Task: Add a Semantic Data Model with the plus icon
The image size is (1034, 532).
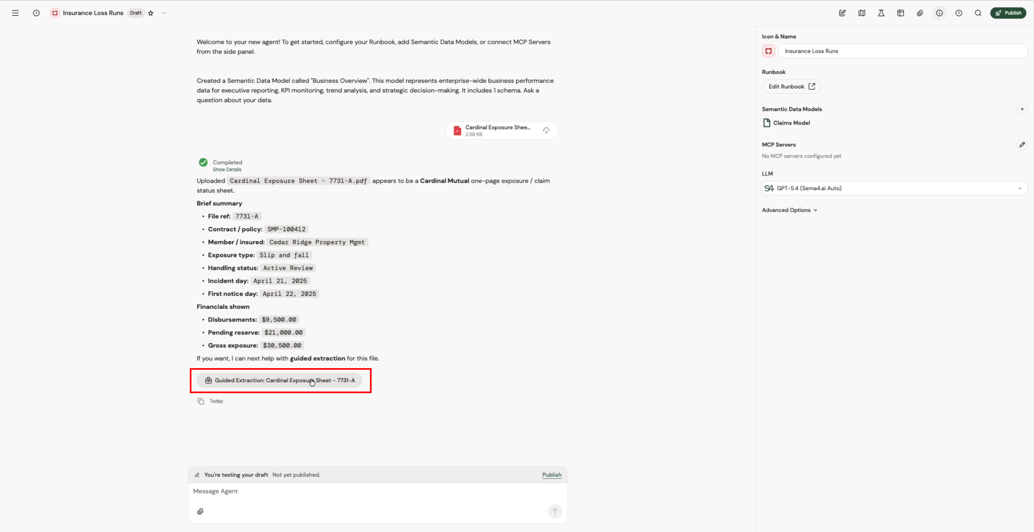Action: click(x=1022, y=109)
